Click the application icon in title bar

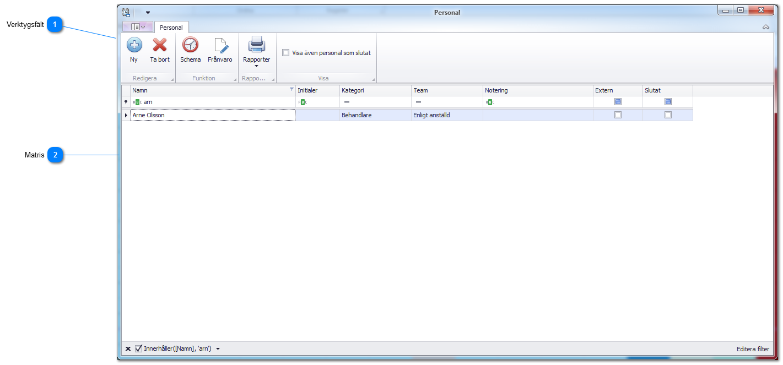pyautogui.click(x=126, y=12)
